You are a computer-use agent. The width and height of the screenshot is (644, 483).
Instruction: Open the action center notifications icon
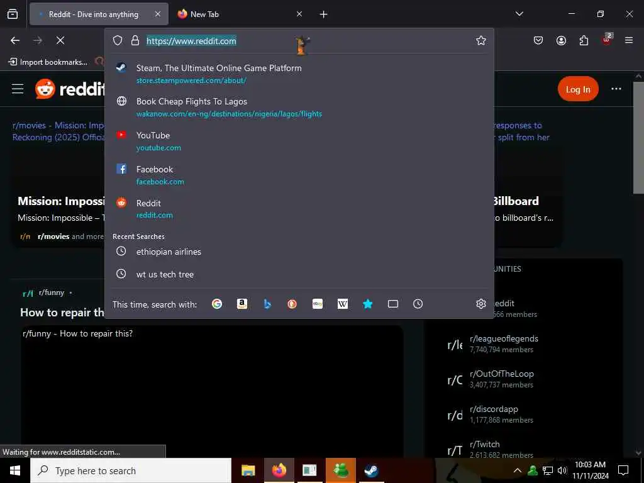pos(623,470)
